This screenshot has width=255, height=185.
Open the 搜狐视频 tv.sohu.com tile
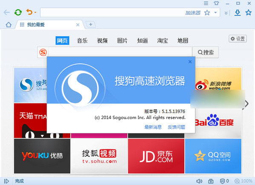pos(99,156)
